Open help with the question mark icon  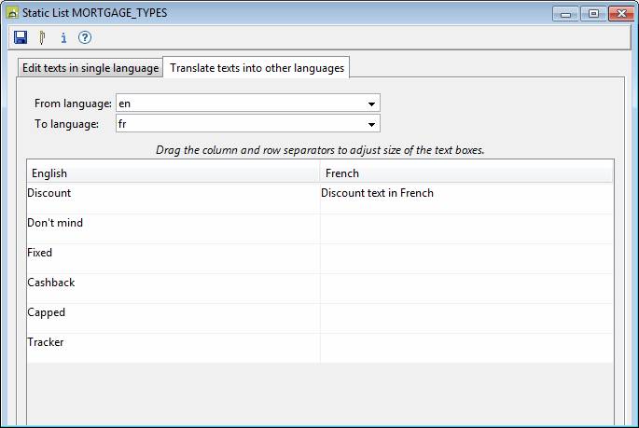(85, 38)
